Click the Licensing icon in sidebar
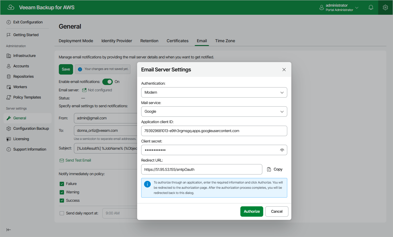 (9, 139)
